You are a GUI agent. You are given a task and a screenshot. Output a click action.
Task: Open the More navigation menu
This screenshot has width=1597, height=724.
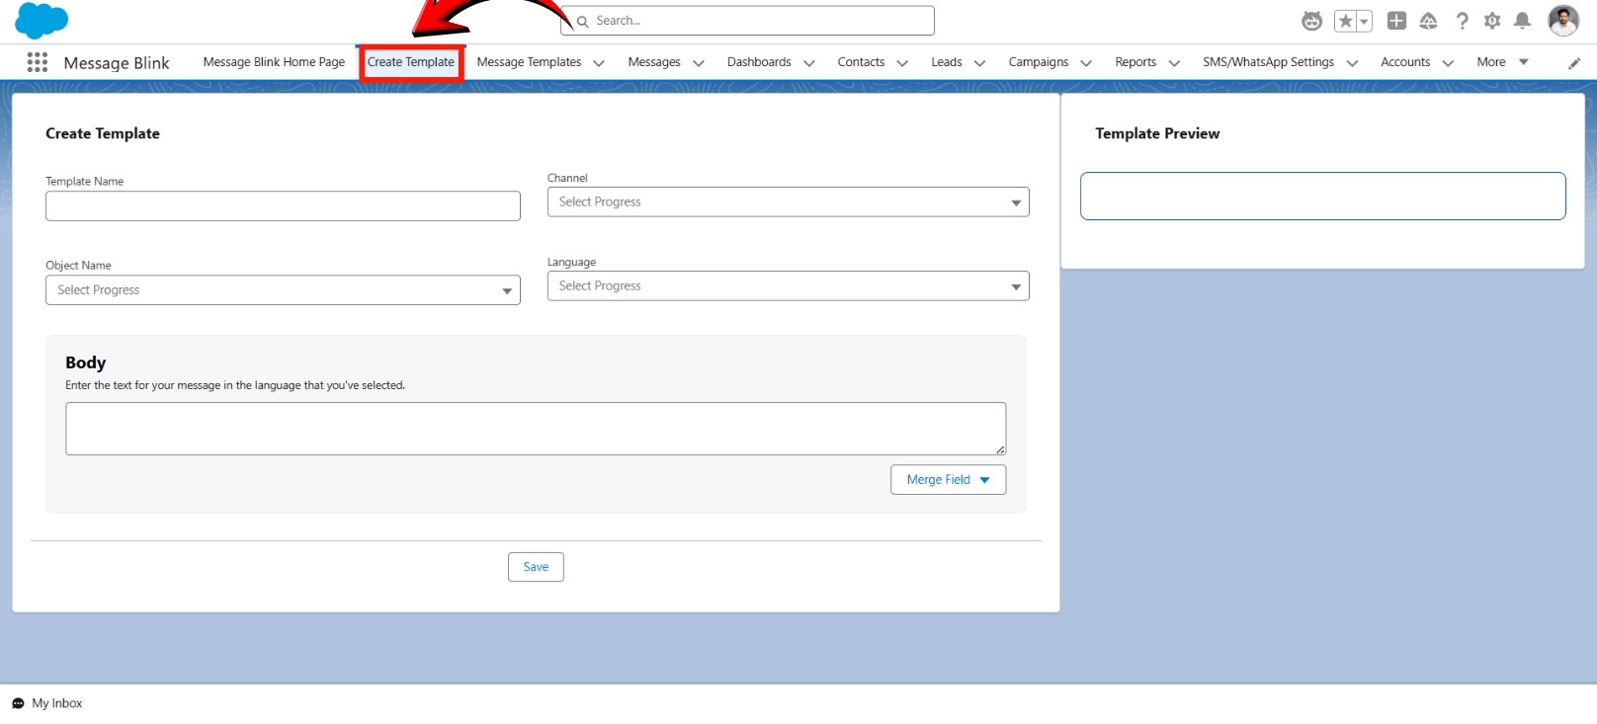[x=1502, y=62]
